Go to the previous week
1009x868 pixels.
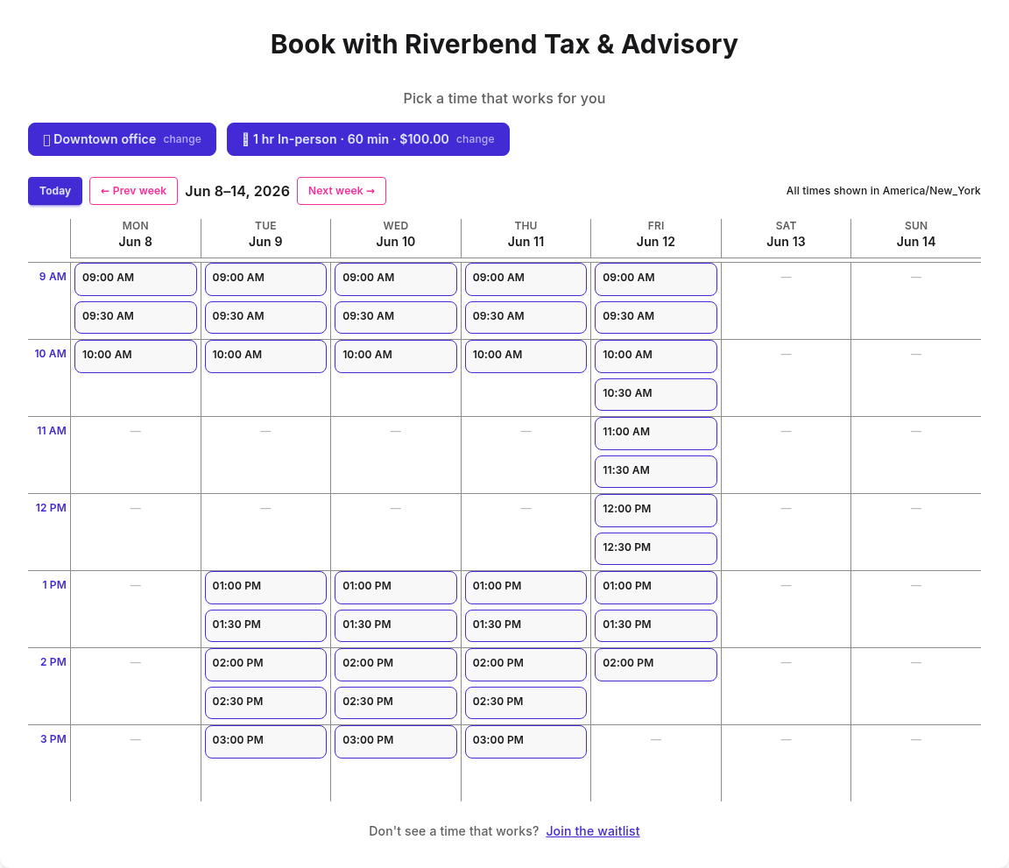pos(133,191)
